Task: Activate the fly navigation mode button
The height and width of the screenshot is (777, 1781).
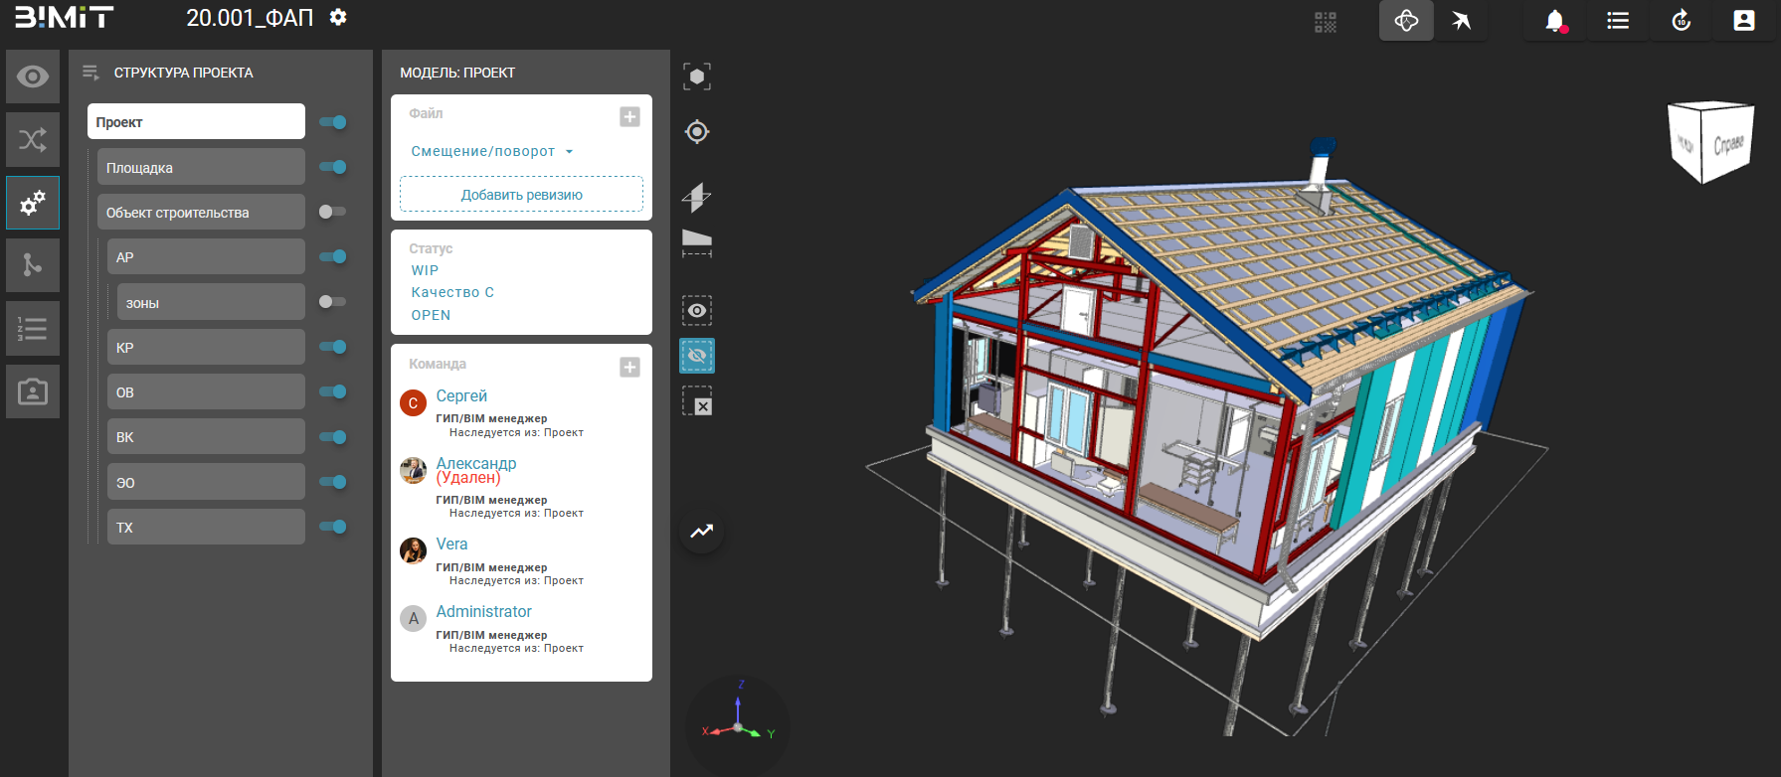Action: click(1461, 21)
